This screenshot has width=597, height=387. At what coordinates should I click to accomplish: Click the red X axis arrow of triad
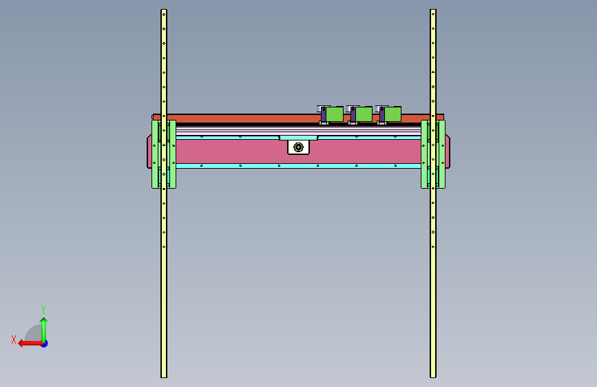point(30,344)
